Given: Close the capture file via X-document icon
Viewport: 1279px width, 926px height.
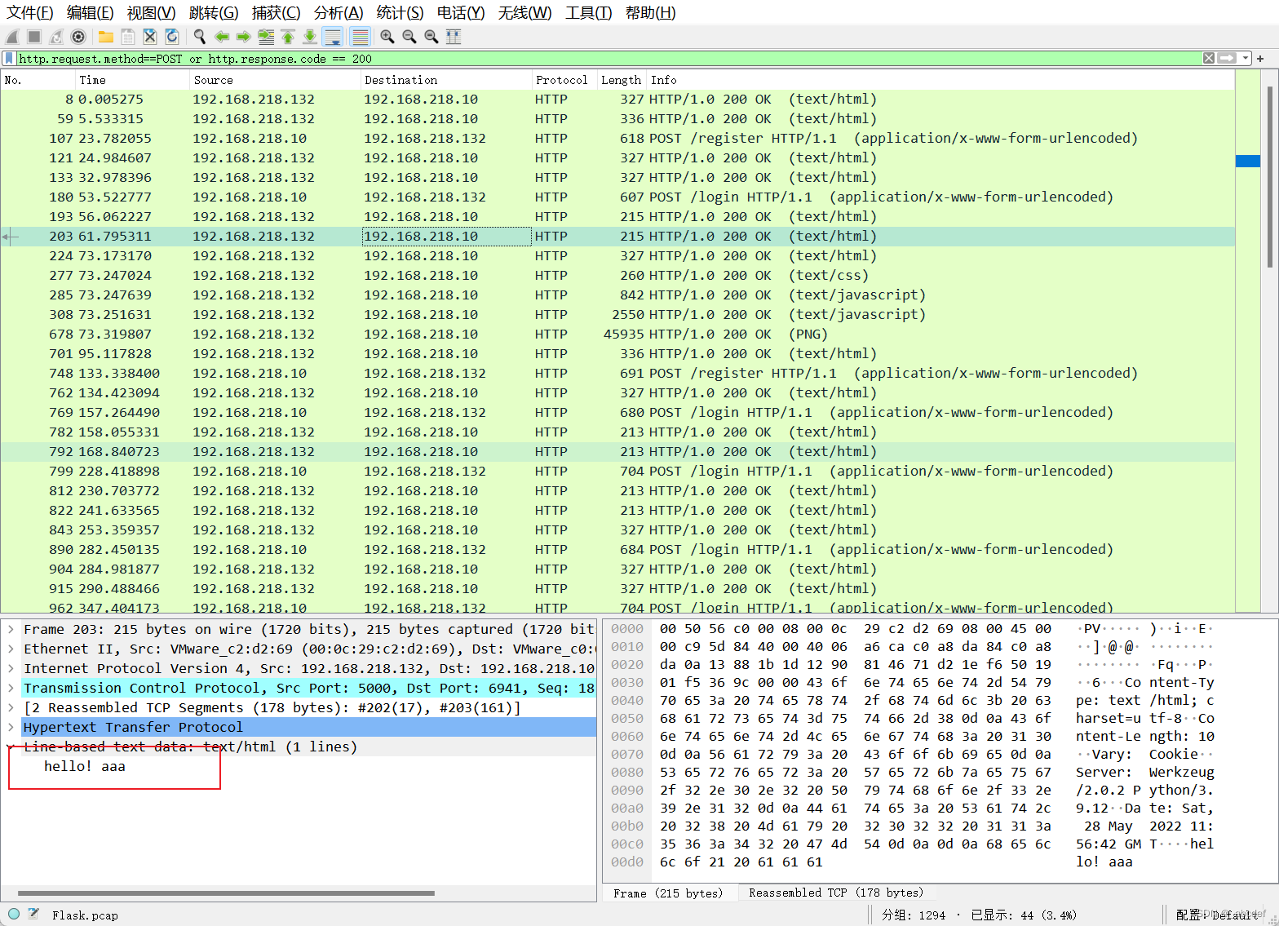Looking at the screenshot, I should point(150,37).
